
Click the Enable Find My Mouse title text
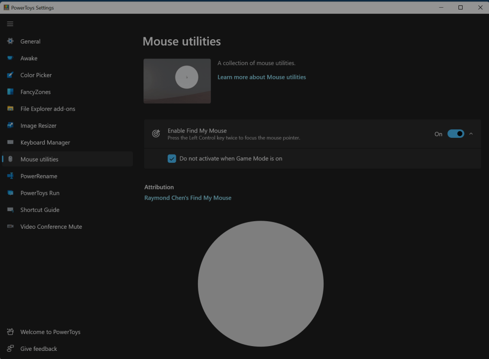pos(197,131)
